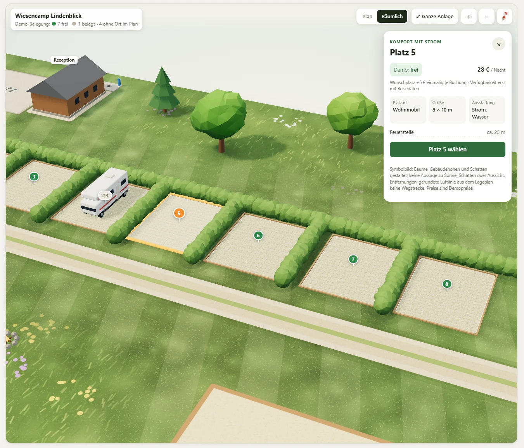Viewport: 524px width, 448px height.
Task: Switch to Räumlich view
Action: (x=392, y=17)
